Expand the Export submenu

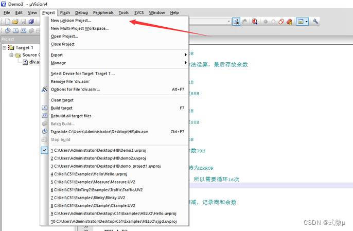pyautogui.click(x=115, y=55)
